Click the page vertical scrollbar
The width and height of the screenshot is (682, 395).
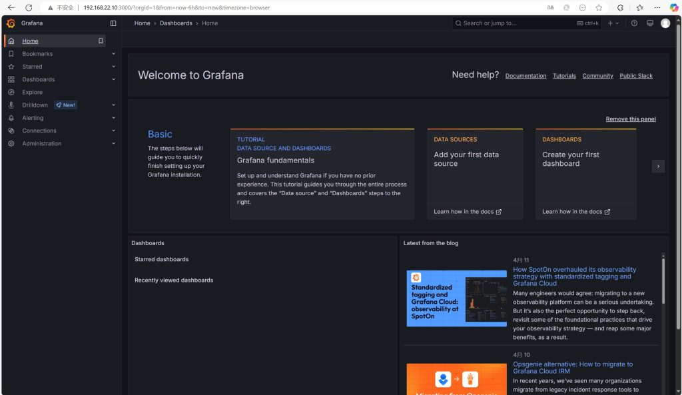(x=678, y=176)
